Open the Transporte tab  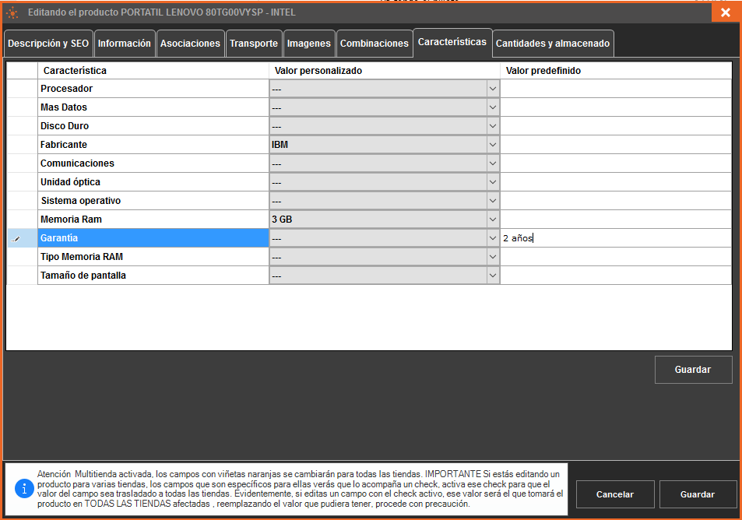tap(253, 44)
